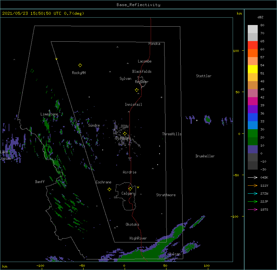Click the Calgary city label
277x270 pixels.
(x=128, y=193)
